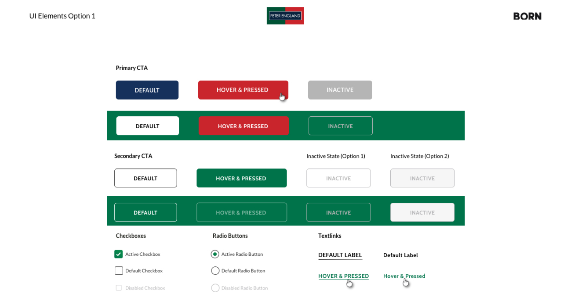Open the non-underlined Default Label textlink

coord(400,255)
